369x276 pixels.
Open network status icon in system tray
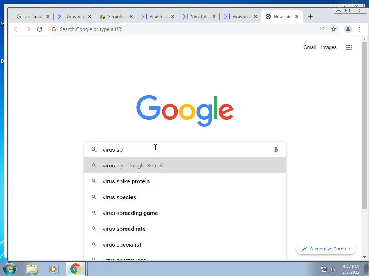coord(324,269)
